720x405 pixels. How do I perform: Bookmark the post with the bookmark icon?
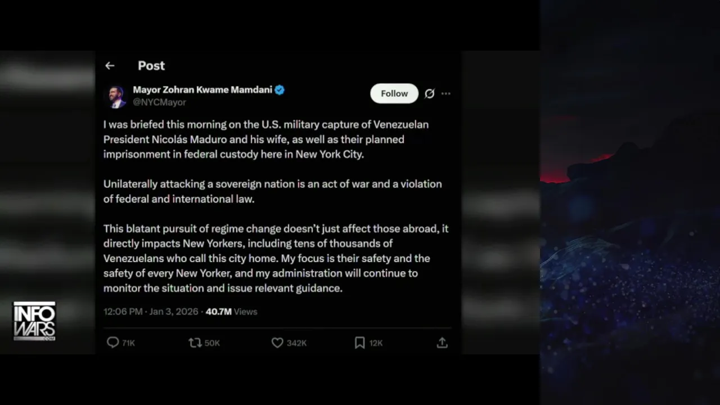pyautogui.click(x=359, y=343)
